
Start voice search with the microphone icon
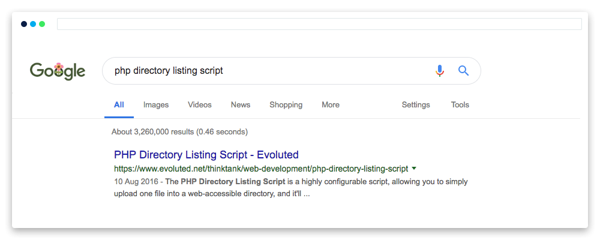pyautogui.click(x=440, y=71)
